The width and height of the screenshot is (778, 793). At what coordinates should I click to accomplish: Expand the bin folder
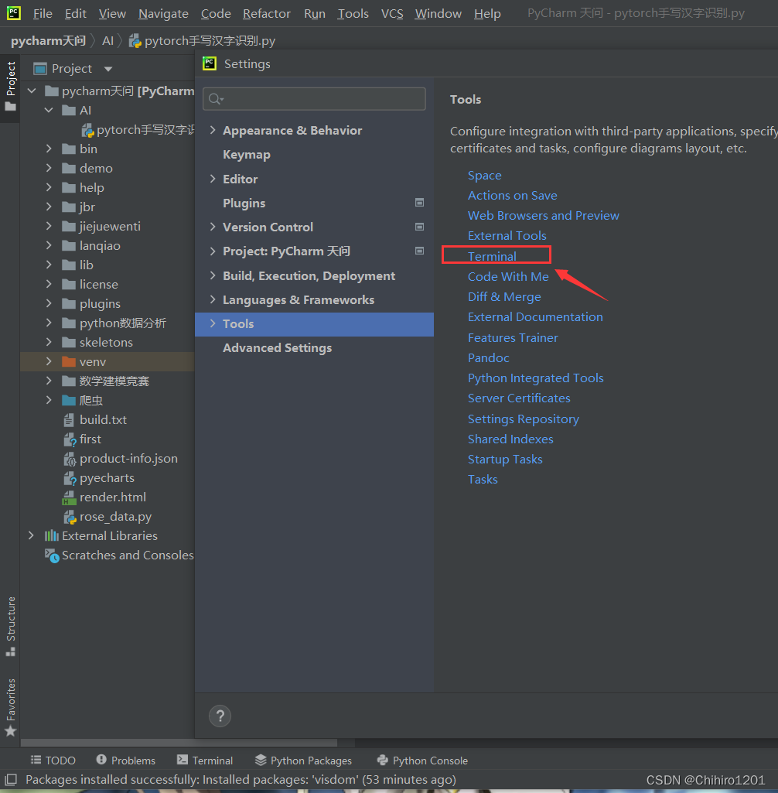point(49,149)
